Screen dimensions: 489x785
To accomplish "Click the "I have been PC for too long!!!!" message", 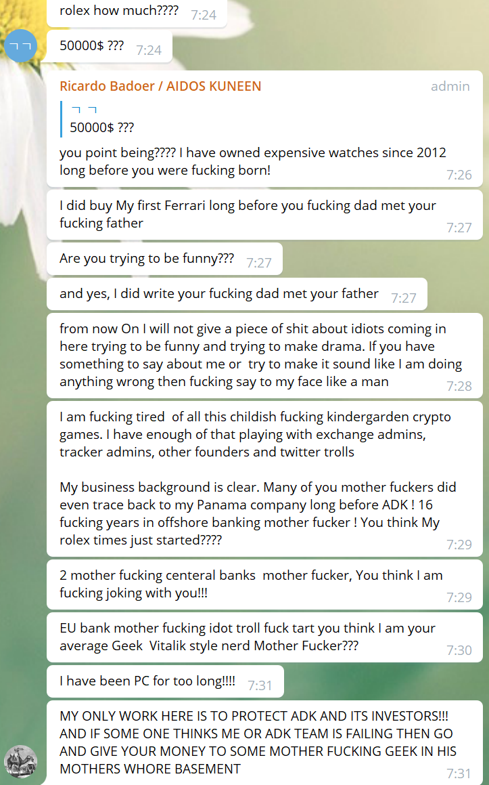I will [147, 681].
